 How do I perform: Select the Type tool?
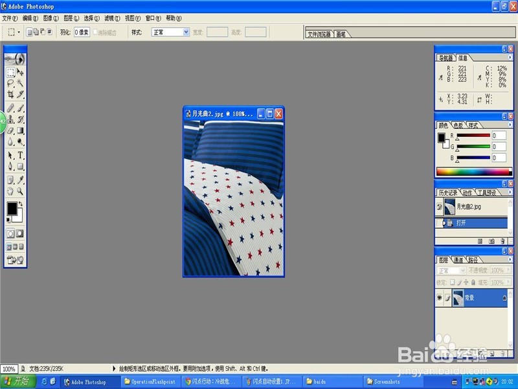pos(21,155)
